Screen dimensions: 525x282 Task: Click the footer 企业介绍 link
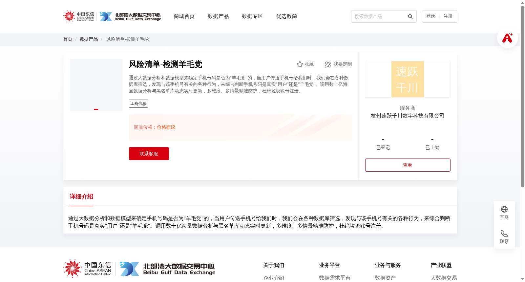pos(274,278)
